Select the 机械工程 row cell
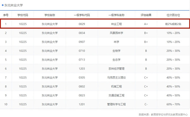Screen dimensions: 190x117 (117, 87)
